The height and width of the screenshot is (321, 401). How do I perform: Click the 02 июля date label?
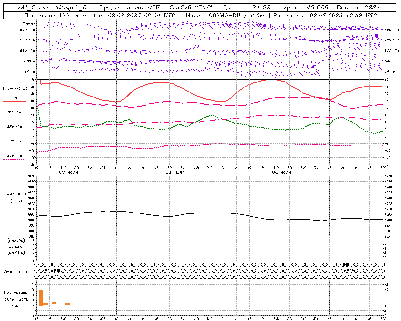(69, 172)
